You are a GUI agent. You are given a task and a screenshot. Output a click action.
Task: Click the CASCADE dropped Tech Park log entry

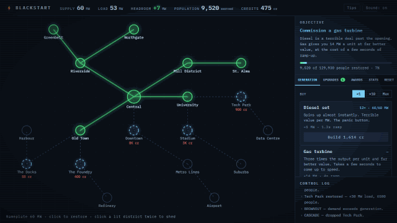pyautogui.click(x=334, y=216)
